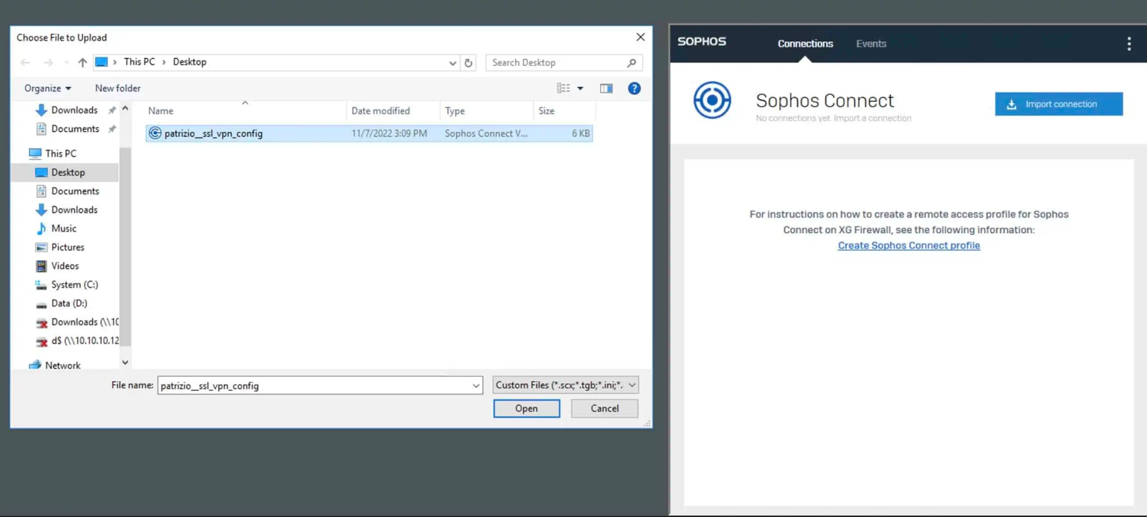Open the Organize menu
Viewport: 1147px width, 517px height.
47,88
